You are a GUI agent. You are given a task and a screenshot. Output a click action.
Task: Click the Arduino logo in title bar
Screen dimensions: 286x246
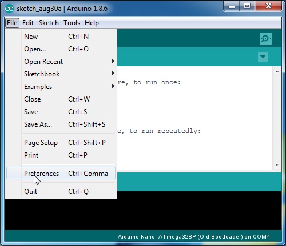pyautogui.click(x=9, y=9)
